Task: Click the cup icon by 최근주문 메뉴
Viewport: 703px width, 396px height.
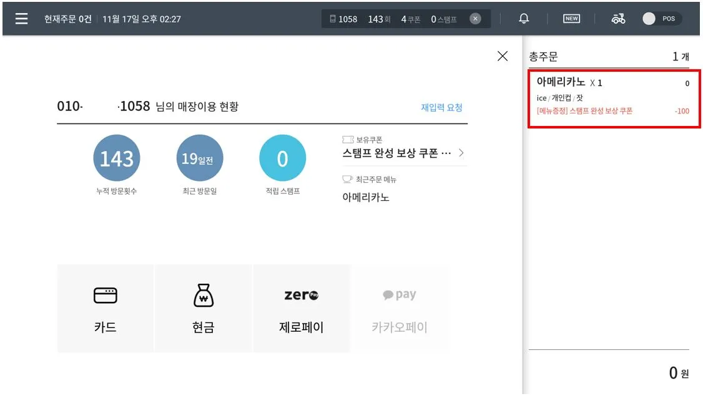Action: 348,179
